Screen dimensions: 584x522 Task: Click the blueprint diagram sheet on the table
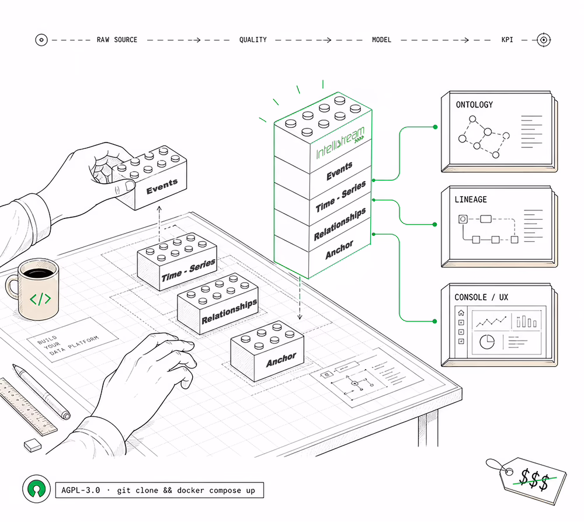[367, 378]
